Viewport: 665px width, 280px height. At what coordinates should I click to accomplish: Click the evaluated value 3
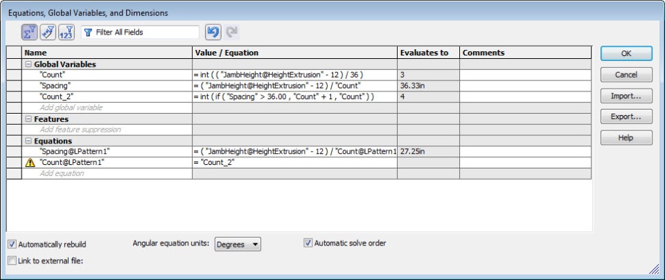click(428, 75)
